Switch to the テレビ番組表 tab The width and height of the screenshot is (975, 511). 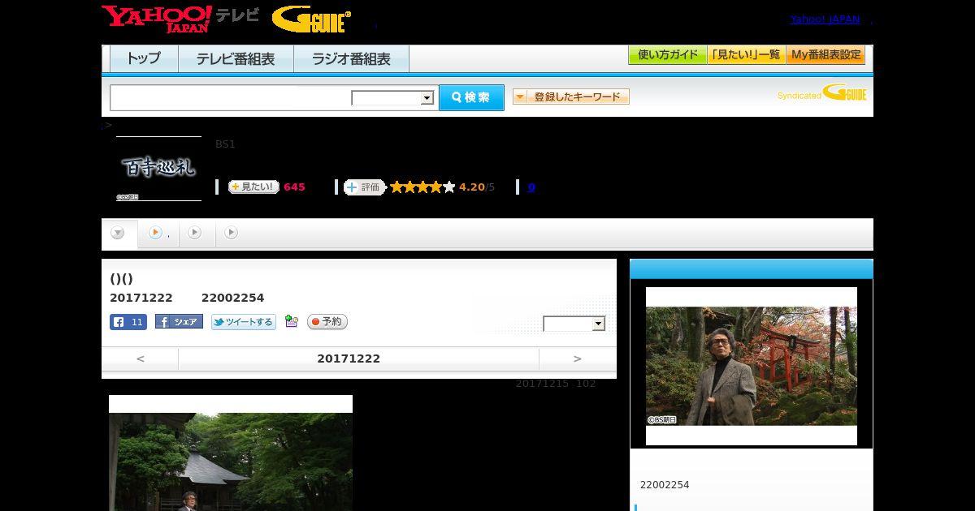point(236,59)
